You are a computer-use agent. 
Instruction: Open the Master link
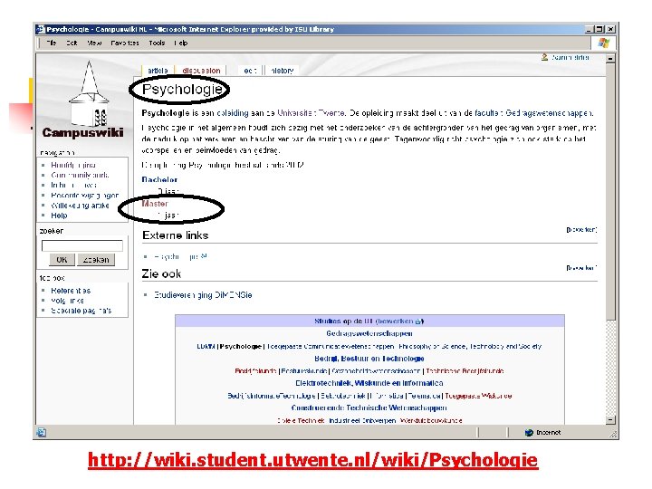[155, 204]
